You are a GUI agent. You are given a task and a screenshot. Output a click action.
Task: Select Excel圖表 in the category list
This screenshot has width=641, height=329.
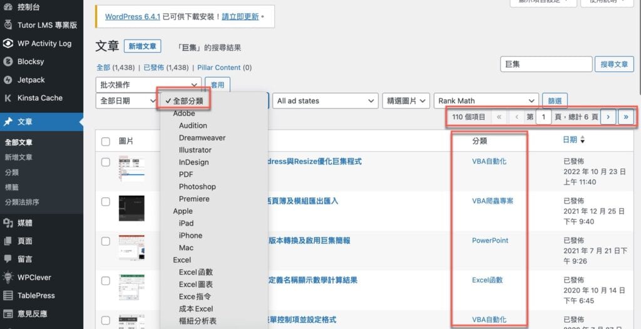click(196, 285)
